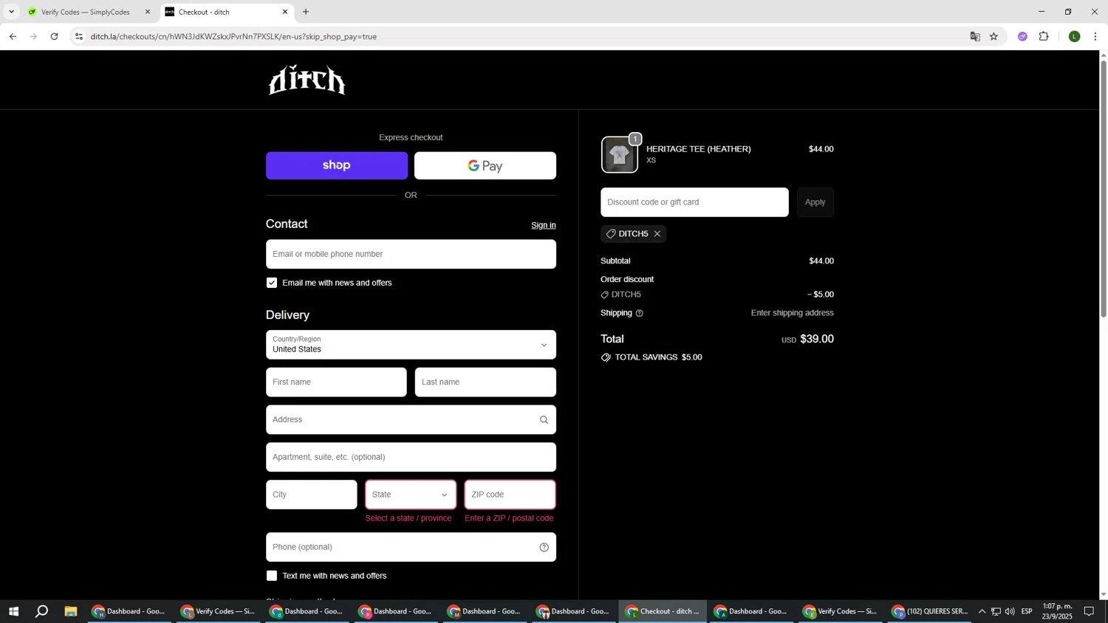Click the phone field help icon

(544, 548)
